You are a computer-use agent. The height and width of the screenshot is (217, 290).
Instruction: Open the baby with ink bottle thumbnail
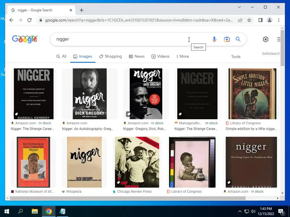(192, 162)
